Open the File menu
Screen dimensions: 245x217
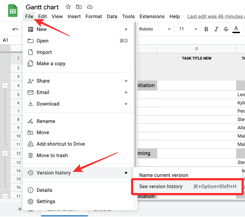[x=29, y=16]
